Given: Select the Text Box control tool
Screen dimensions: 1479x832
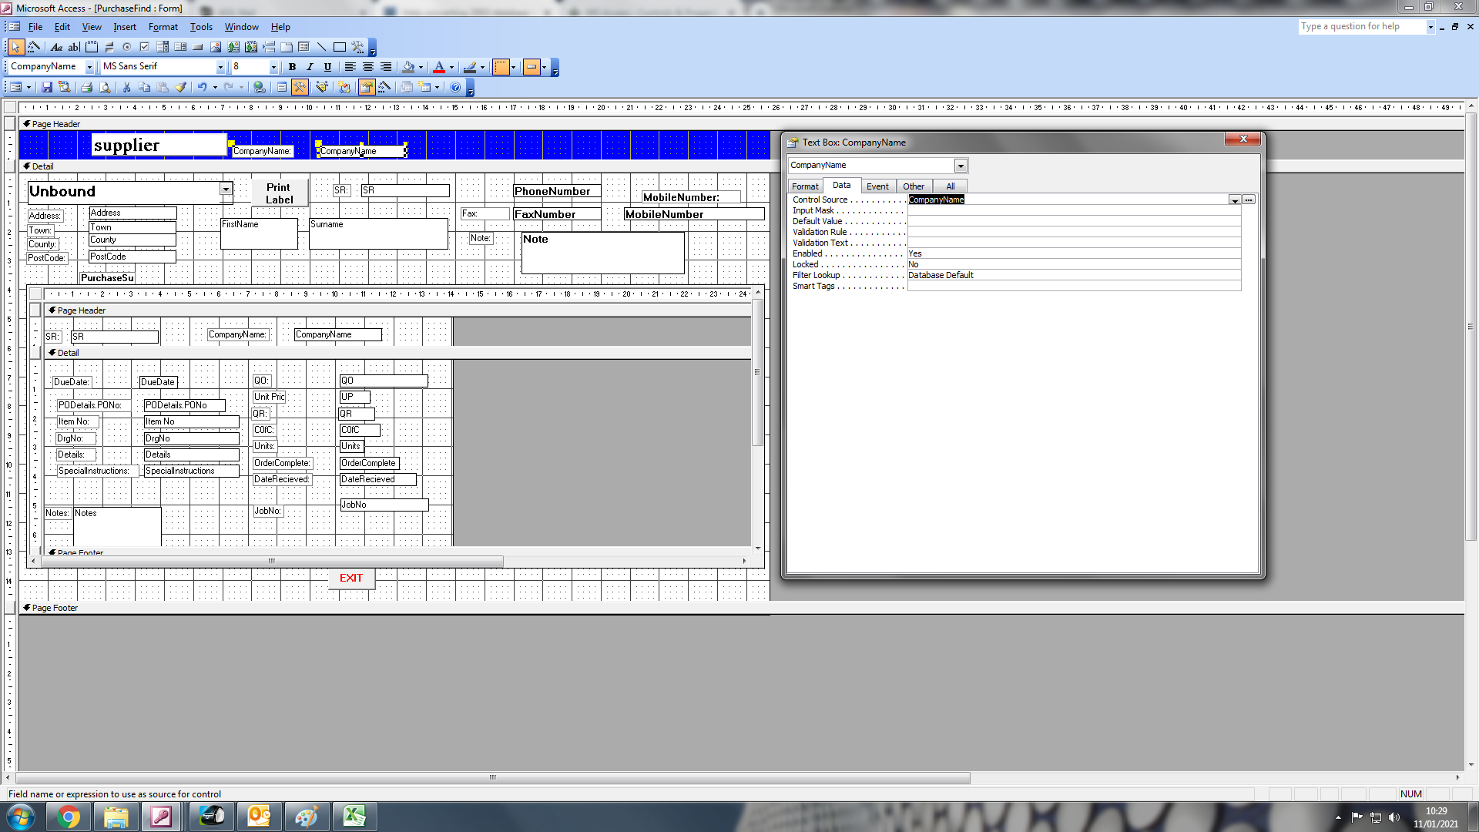Looking at the screenshot, I should click(x=74, y=47).
